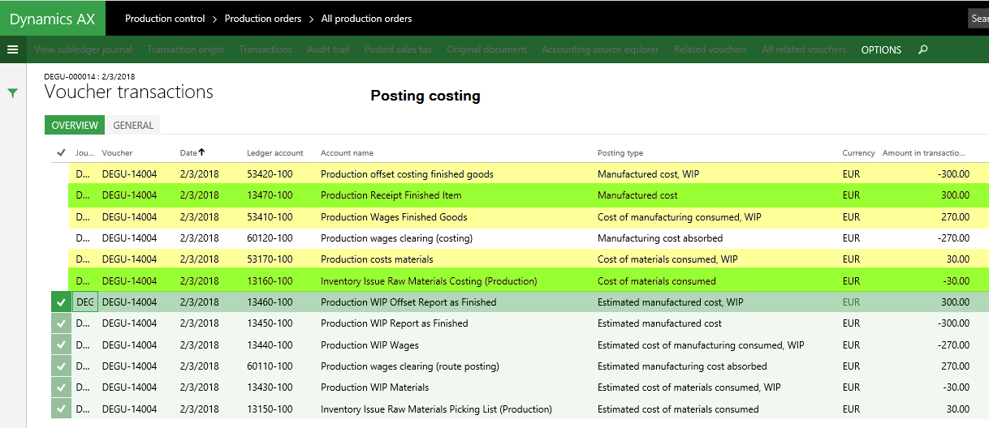
Task: Select the Overview tab
Action: (75, 125)
